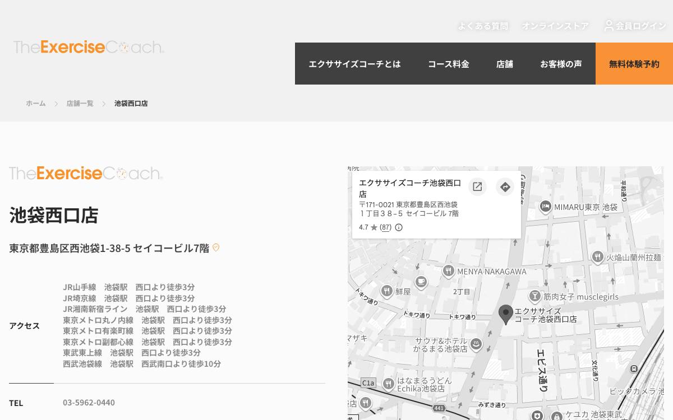The width and height of the screenshot is (673, 420).
Task: Click the 会員ログイン link
Action: click(x=641, y=26)
